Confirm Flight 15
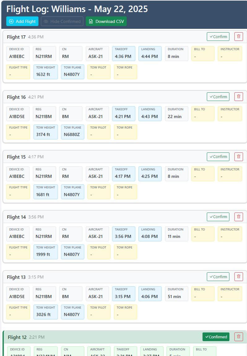 (218, 157)
